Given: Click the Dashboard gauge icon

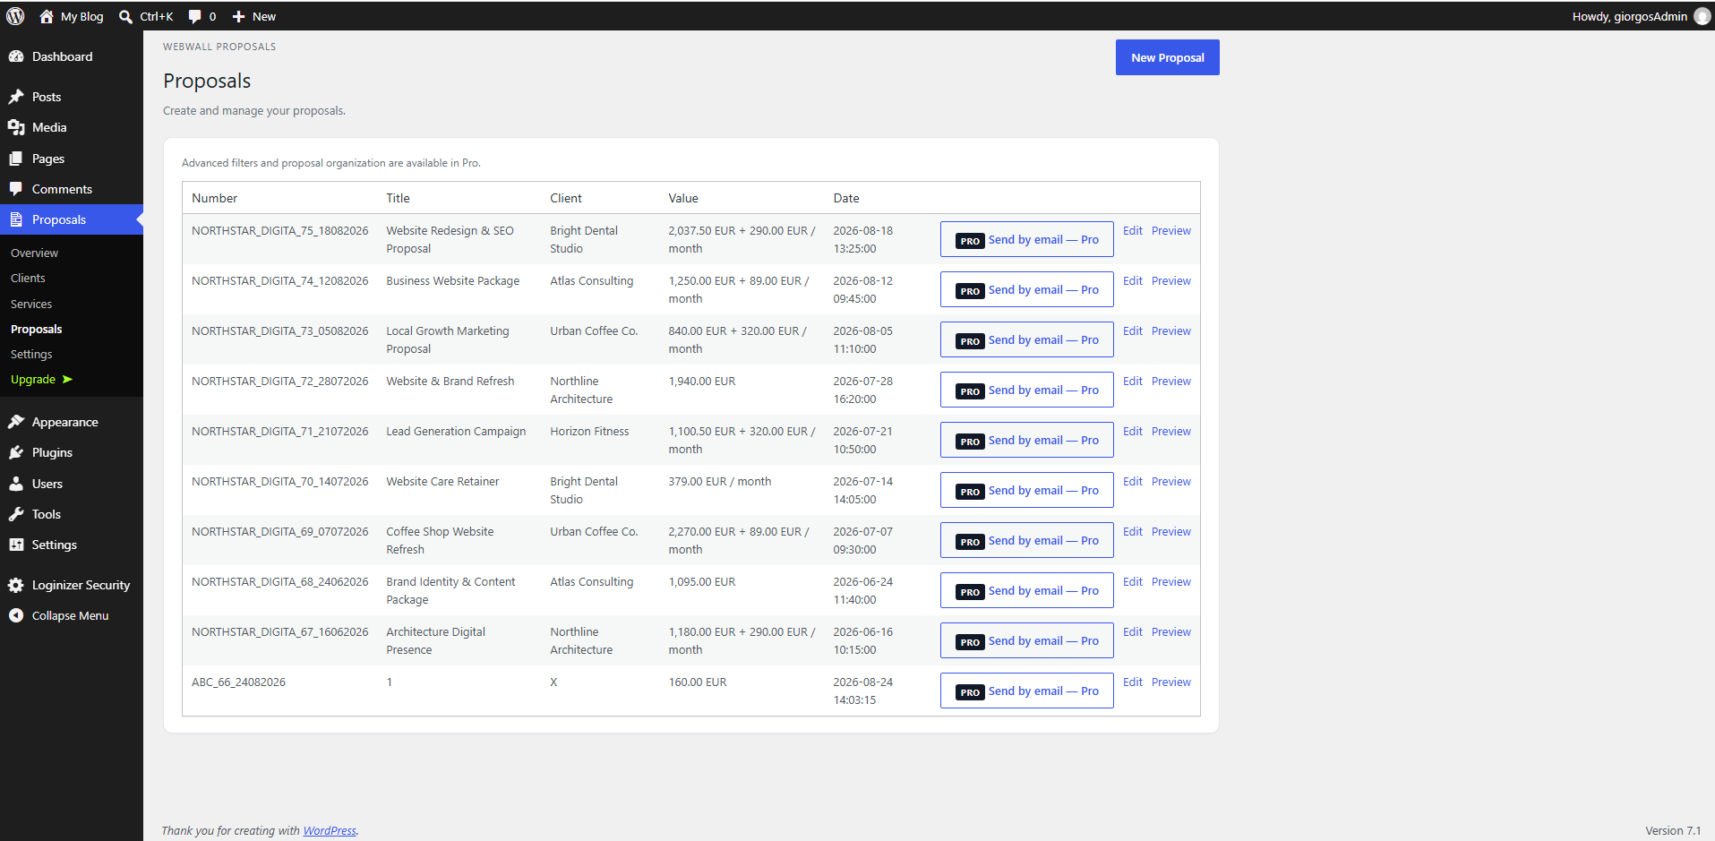Looking at the screenshot, I should click(x=16, y=56).
